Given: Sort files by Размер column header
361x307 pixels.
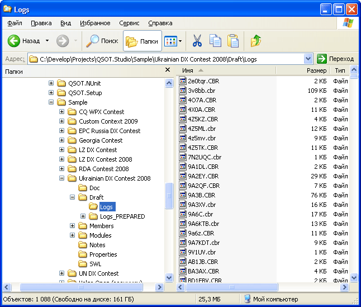Looking at the screenshot, I should point(316,71).
